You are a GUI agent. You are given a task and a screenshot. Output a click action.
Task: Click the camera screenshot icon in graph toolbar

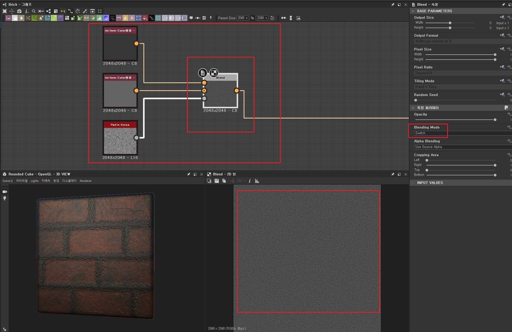pyautogui.click(x=19, y=11)
